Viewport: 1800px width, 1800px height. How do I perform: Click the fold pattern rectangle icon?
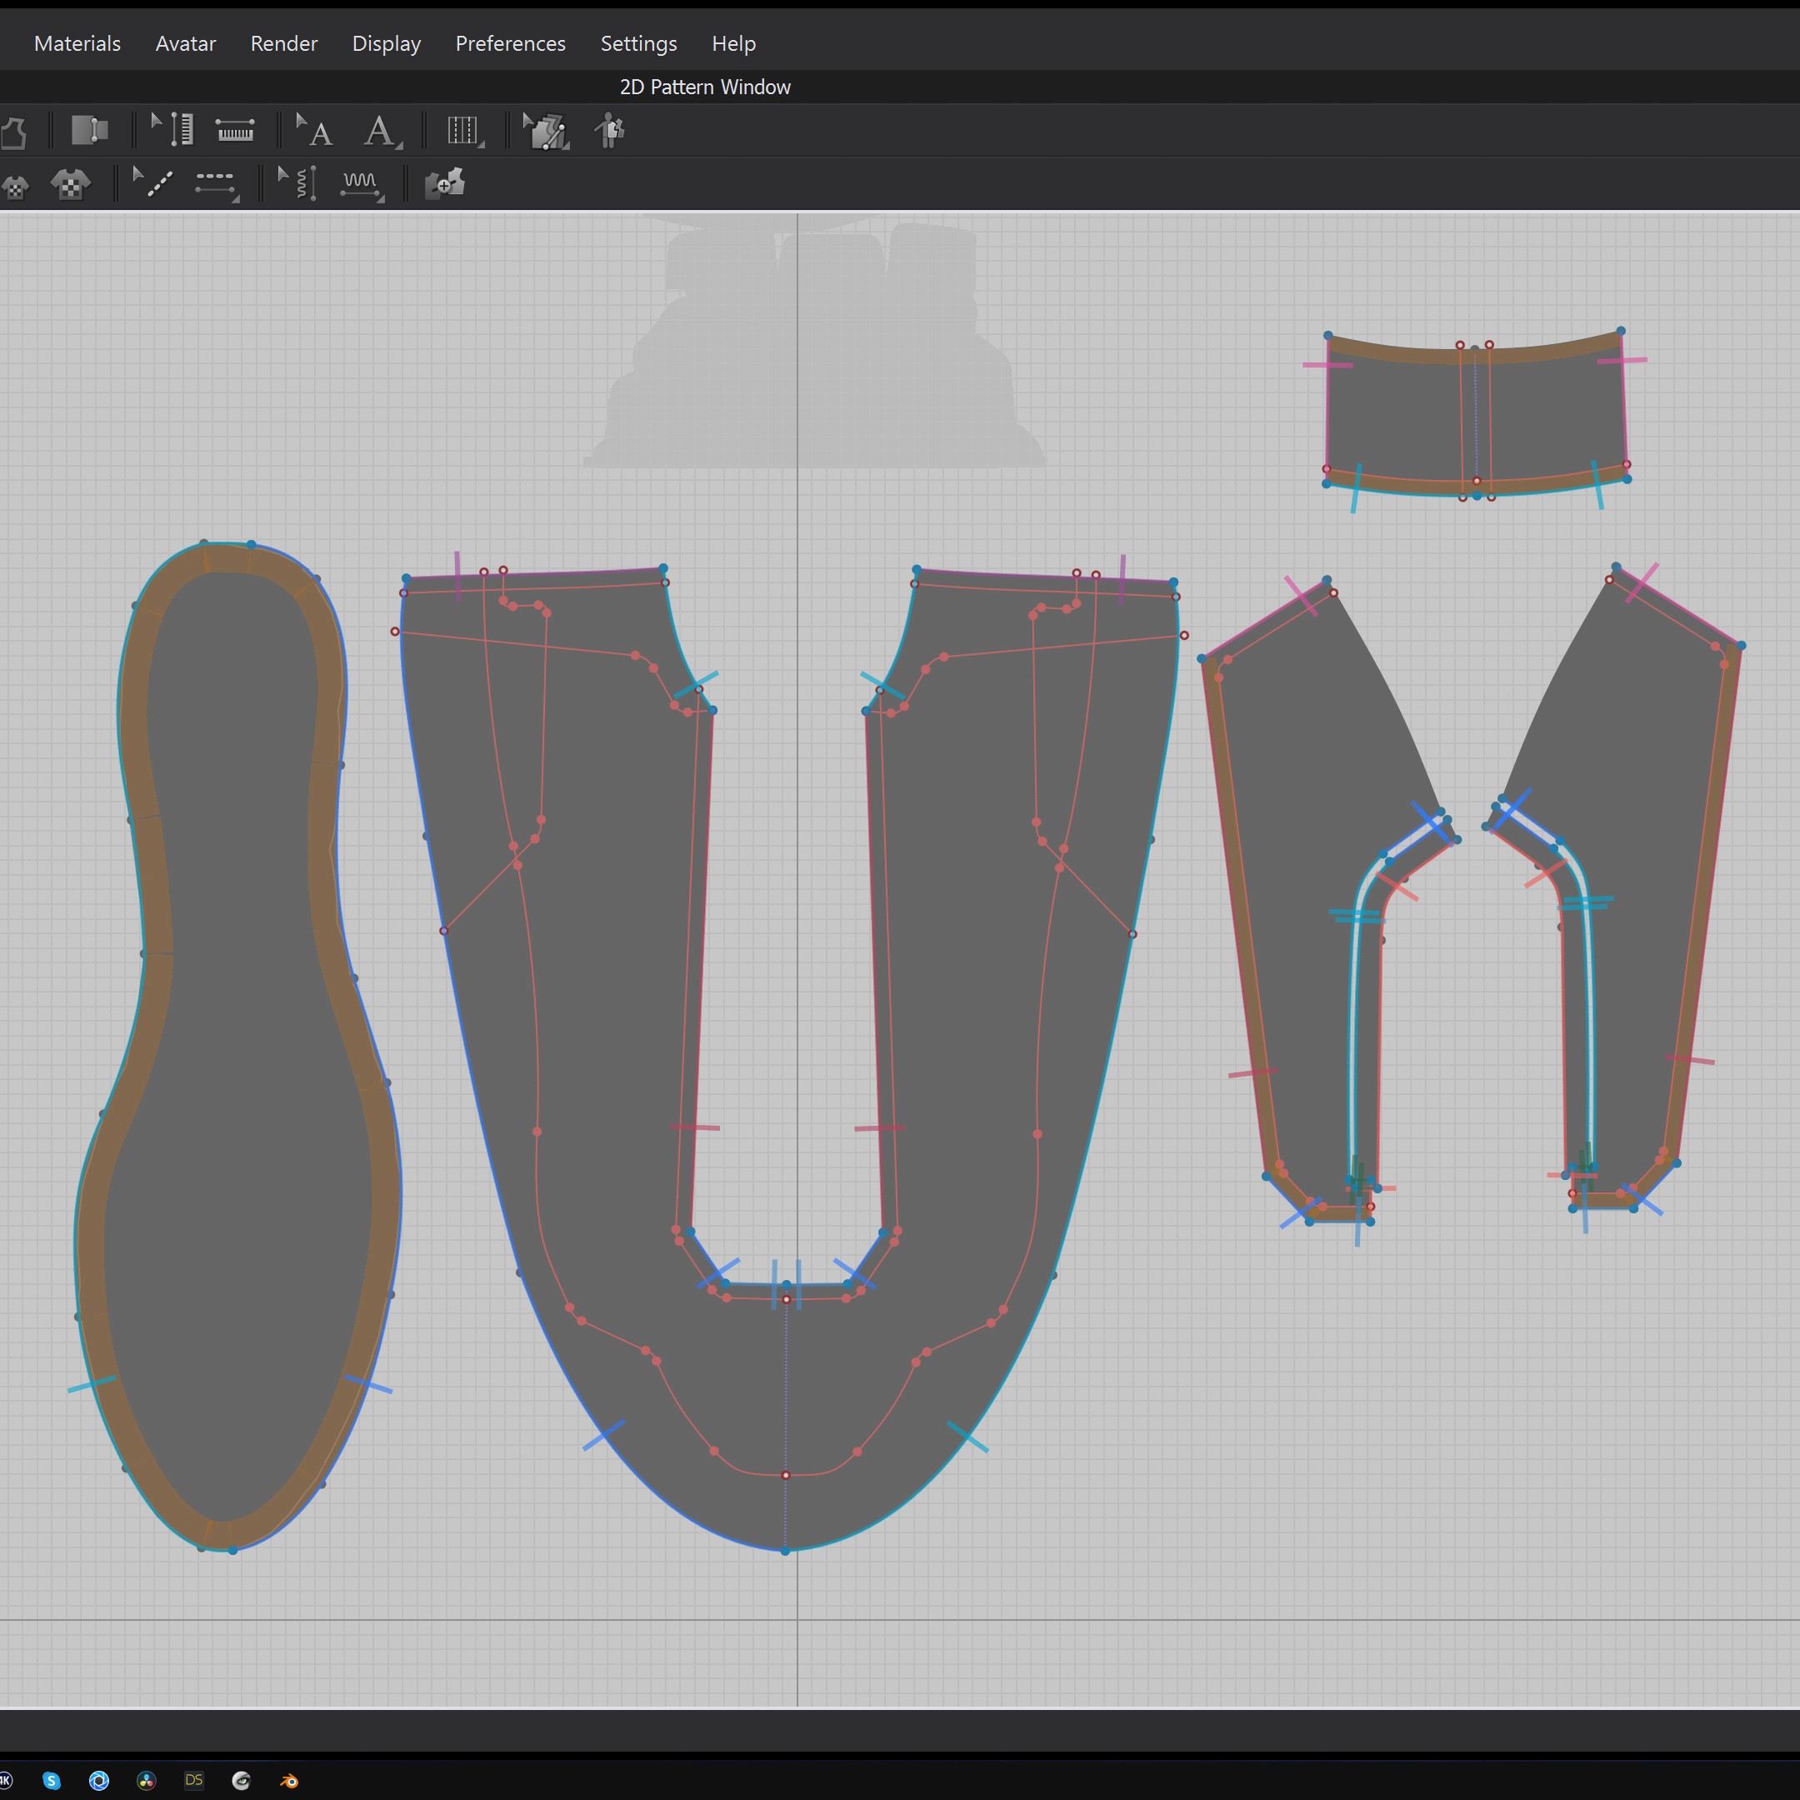point(89,131)
